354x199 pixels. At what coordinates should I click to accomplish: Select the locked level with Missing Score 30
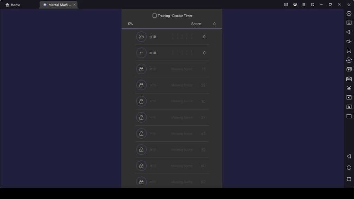pos(171,101)
